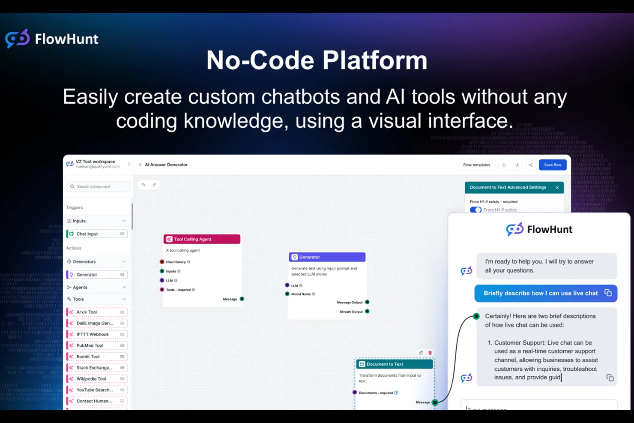The height and width of the screenshot is (423, 634).
Task: Go back using the arrow beside AI Answer Generator
Action: coord(140,165)
